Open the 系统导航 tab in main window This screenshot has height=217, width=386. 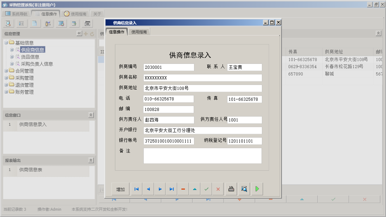point(16,14)
